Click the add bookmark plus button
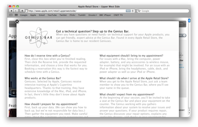Viewport: 198px width, 127px height. 22,11
